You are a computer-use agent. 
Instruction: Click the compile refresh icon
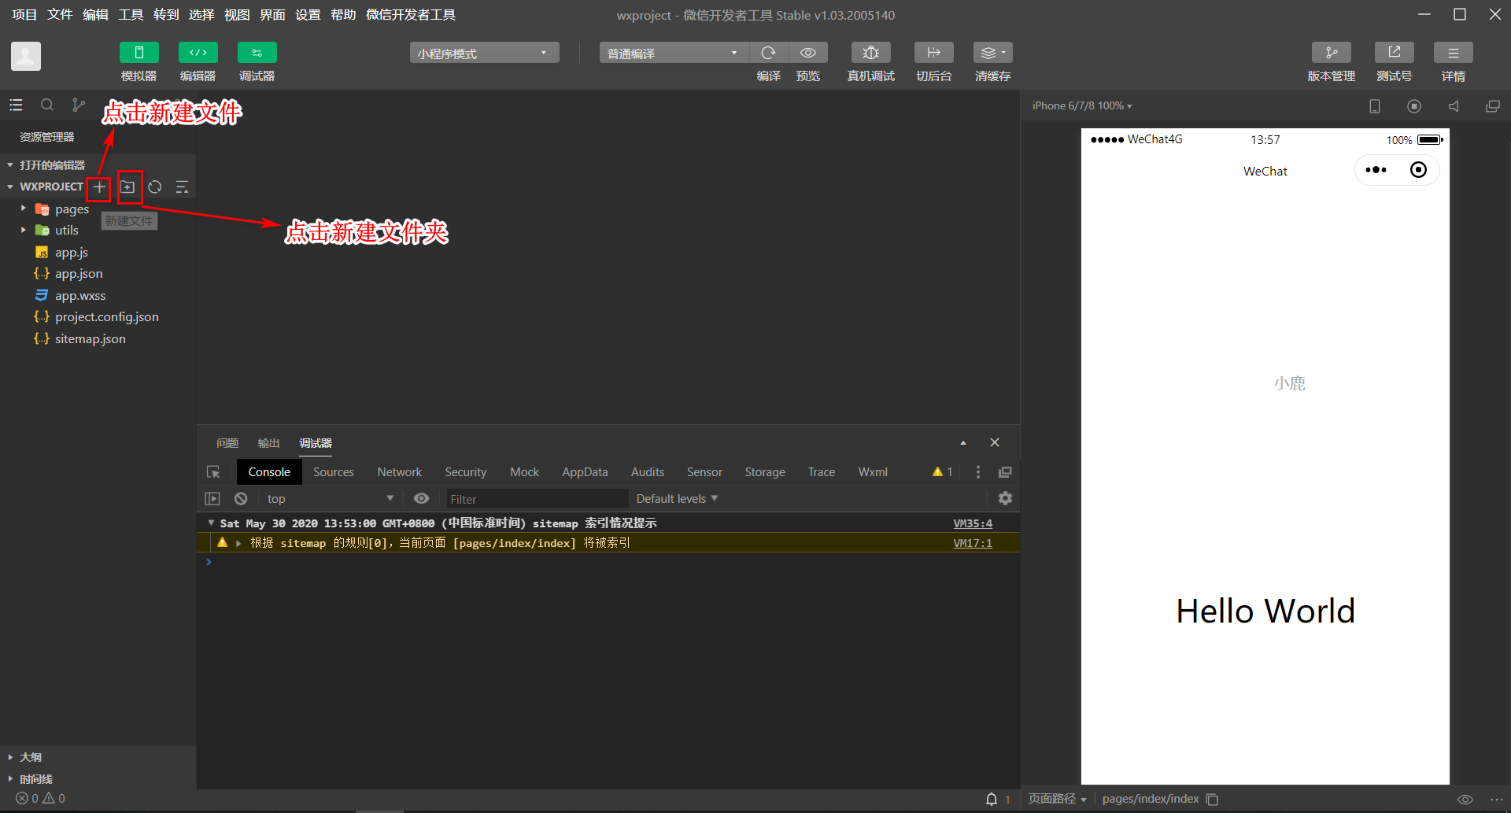769,53
